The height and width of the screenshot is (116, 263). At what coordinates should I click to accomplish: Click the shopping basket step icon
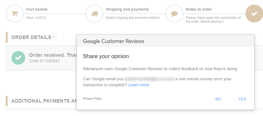(x=14, y=13)
